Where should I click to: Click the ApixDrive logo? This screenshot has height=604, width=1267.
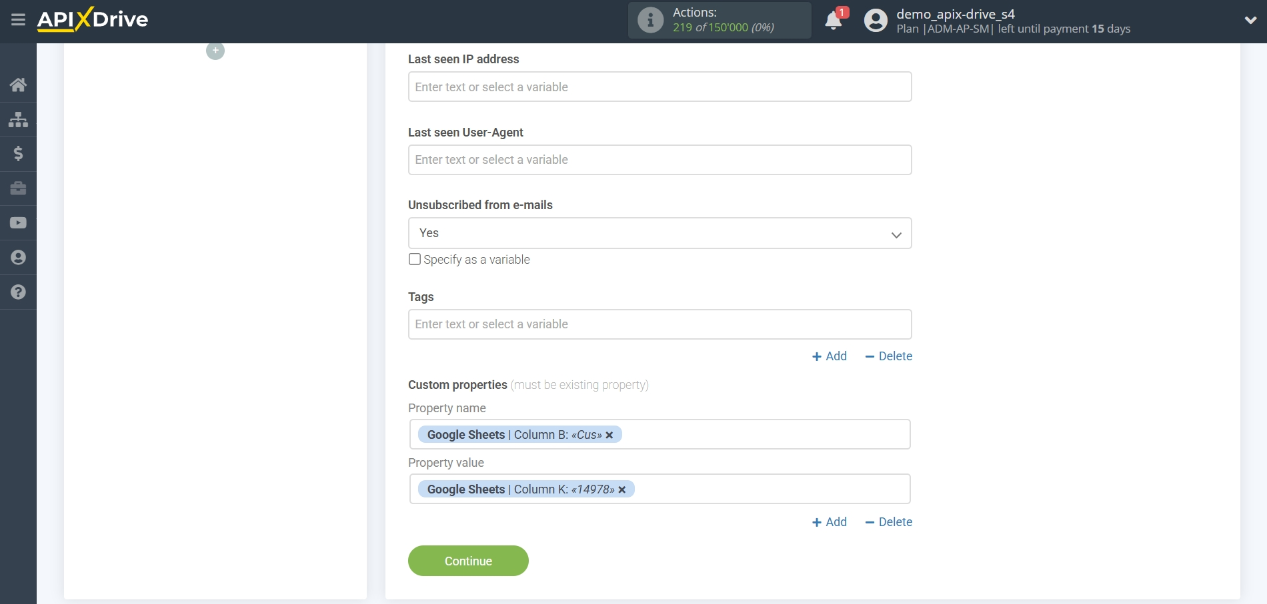coord(93,19)
